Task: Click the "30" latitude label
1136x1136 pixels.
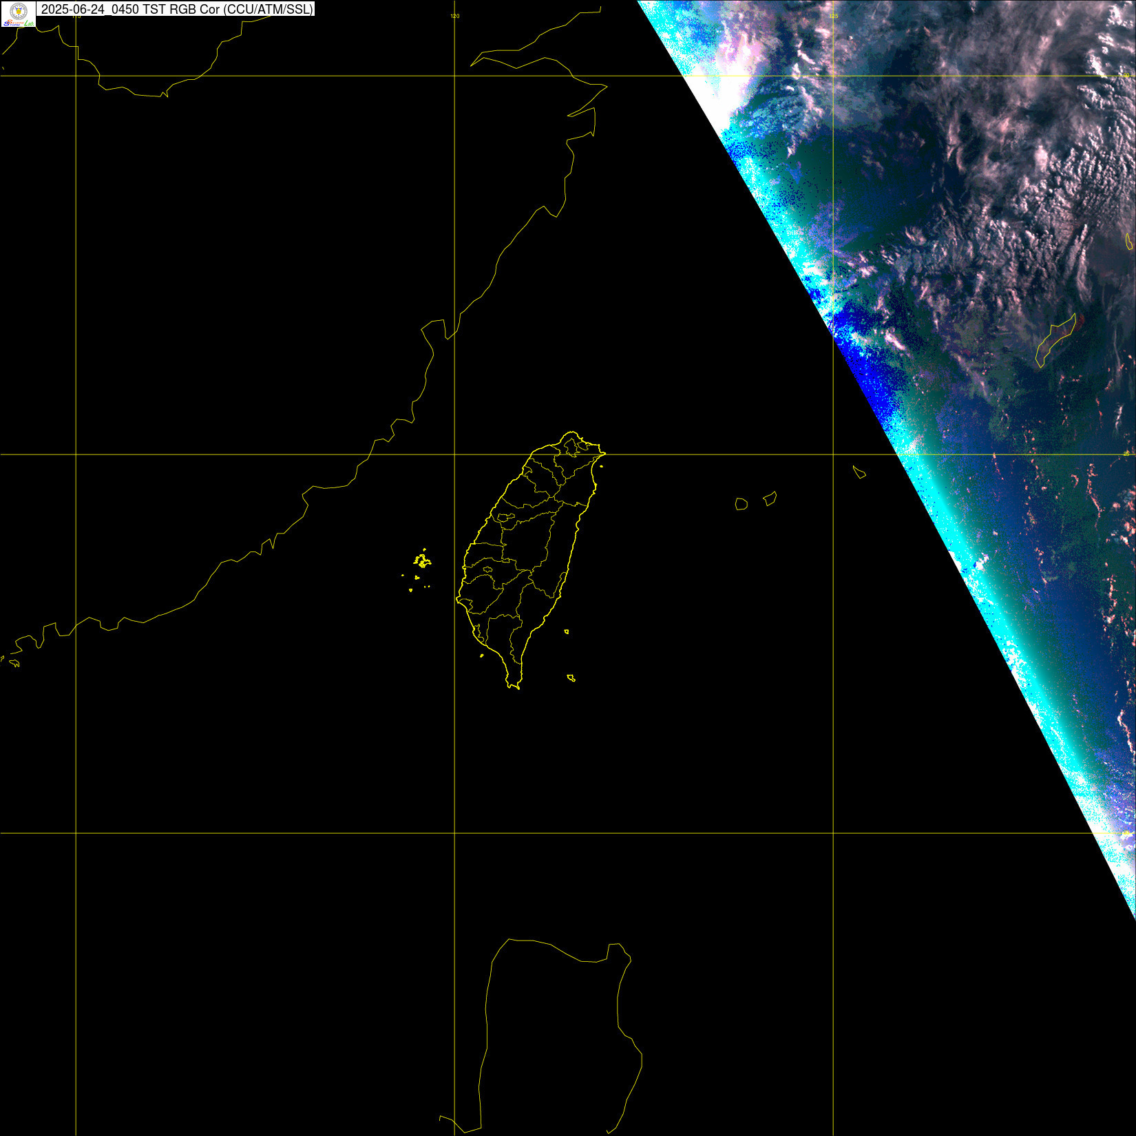Action: (1126, 74)
